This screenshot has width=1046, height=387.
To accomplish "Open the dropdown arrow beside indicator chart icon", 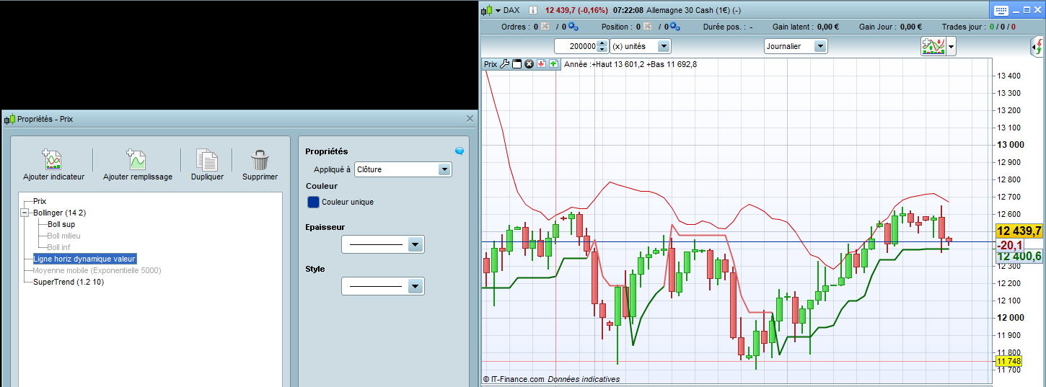I will coord(951,47).
